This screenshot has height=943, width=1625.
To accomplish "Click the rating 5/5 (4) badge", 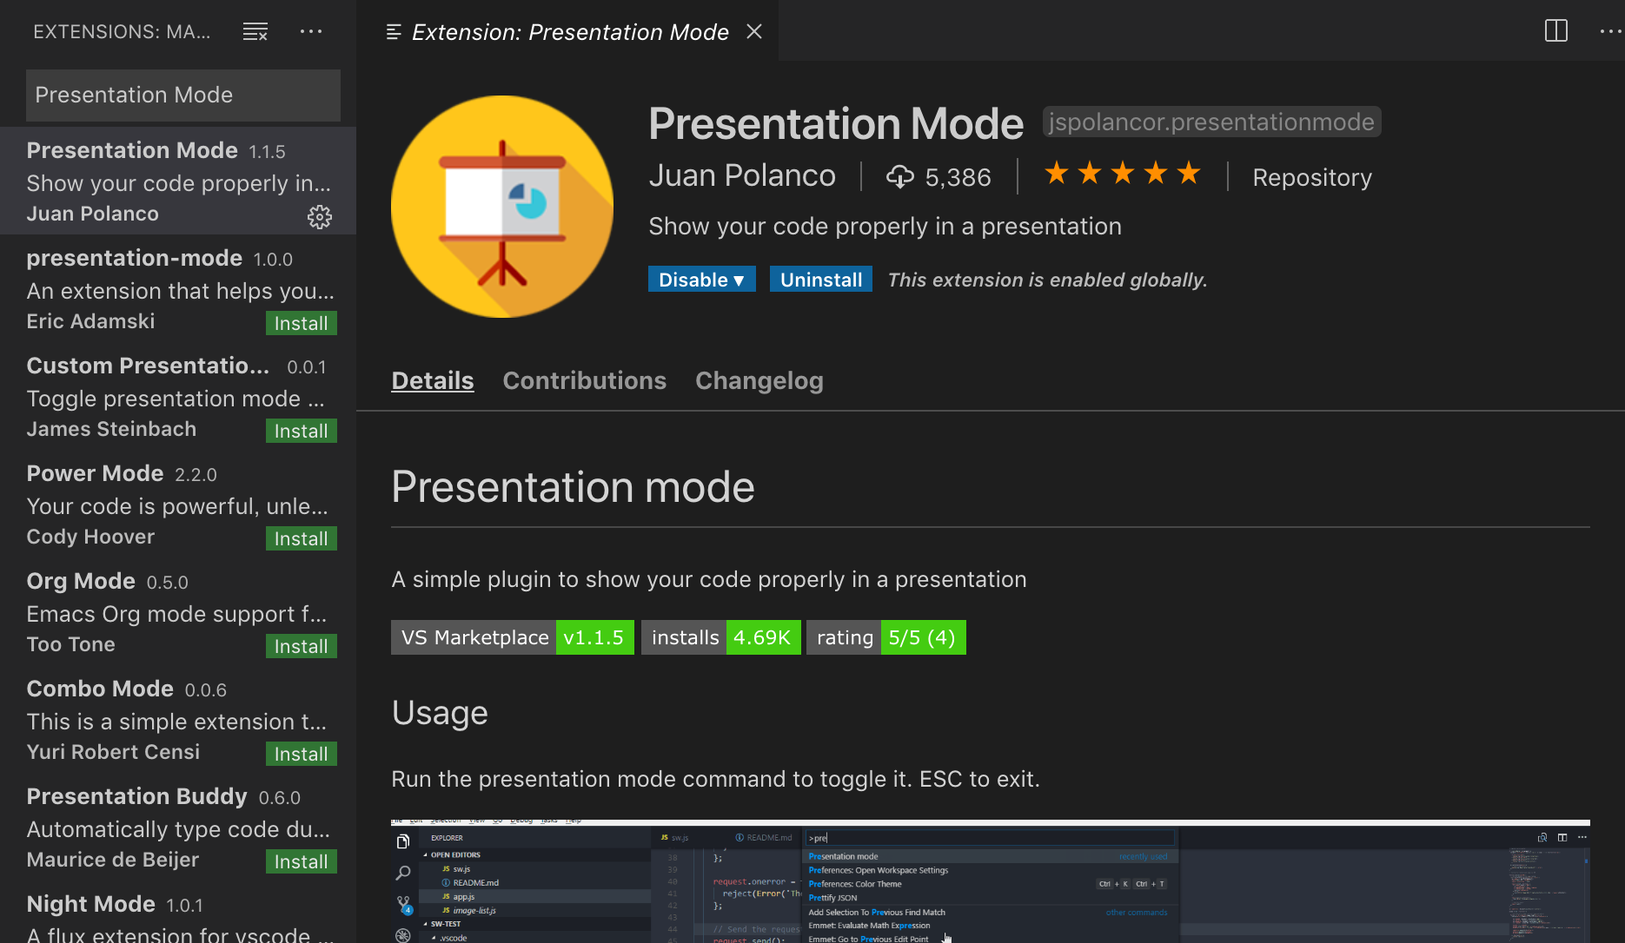I will click(x=886, y=637).
